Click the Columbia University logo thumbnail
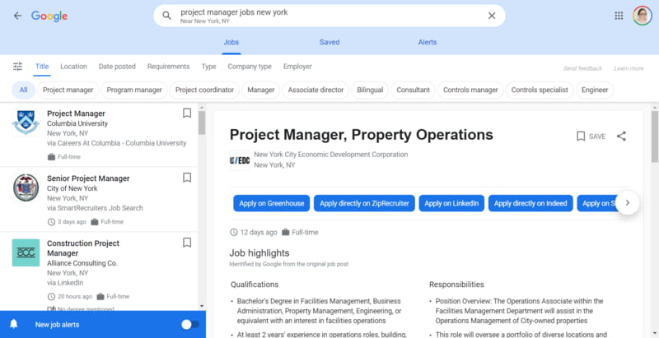This screenshot has width=659, height=338. point(26,122)
